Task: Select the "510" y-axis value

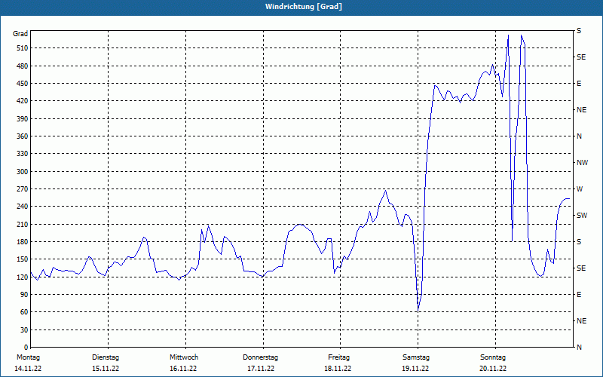Action: (x=22, y=48)
